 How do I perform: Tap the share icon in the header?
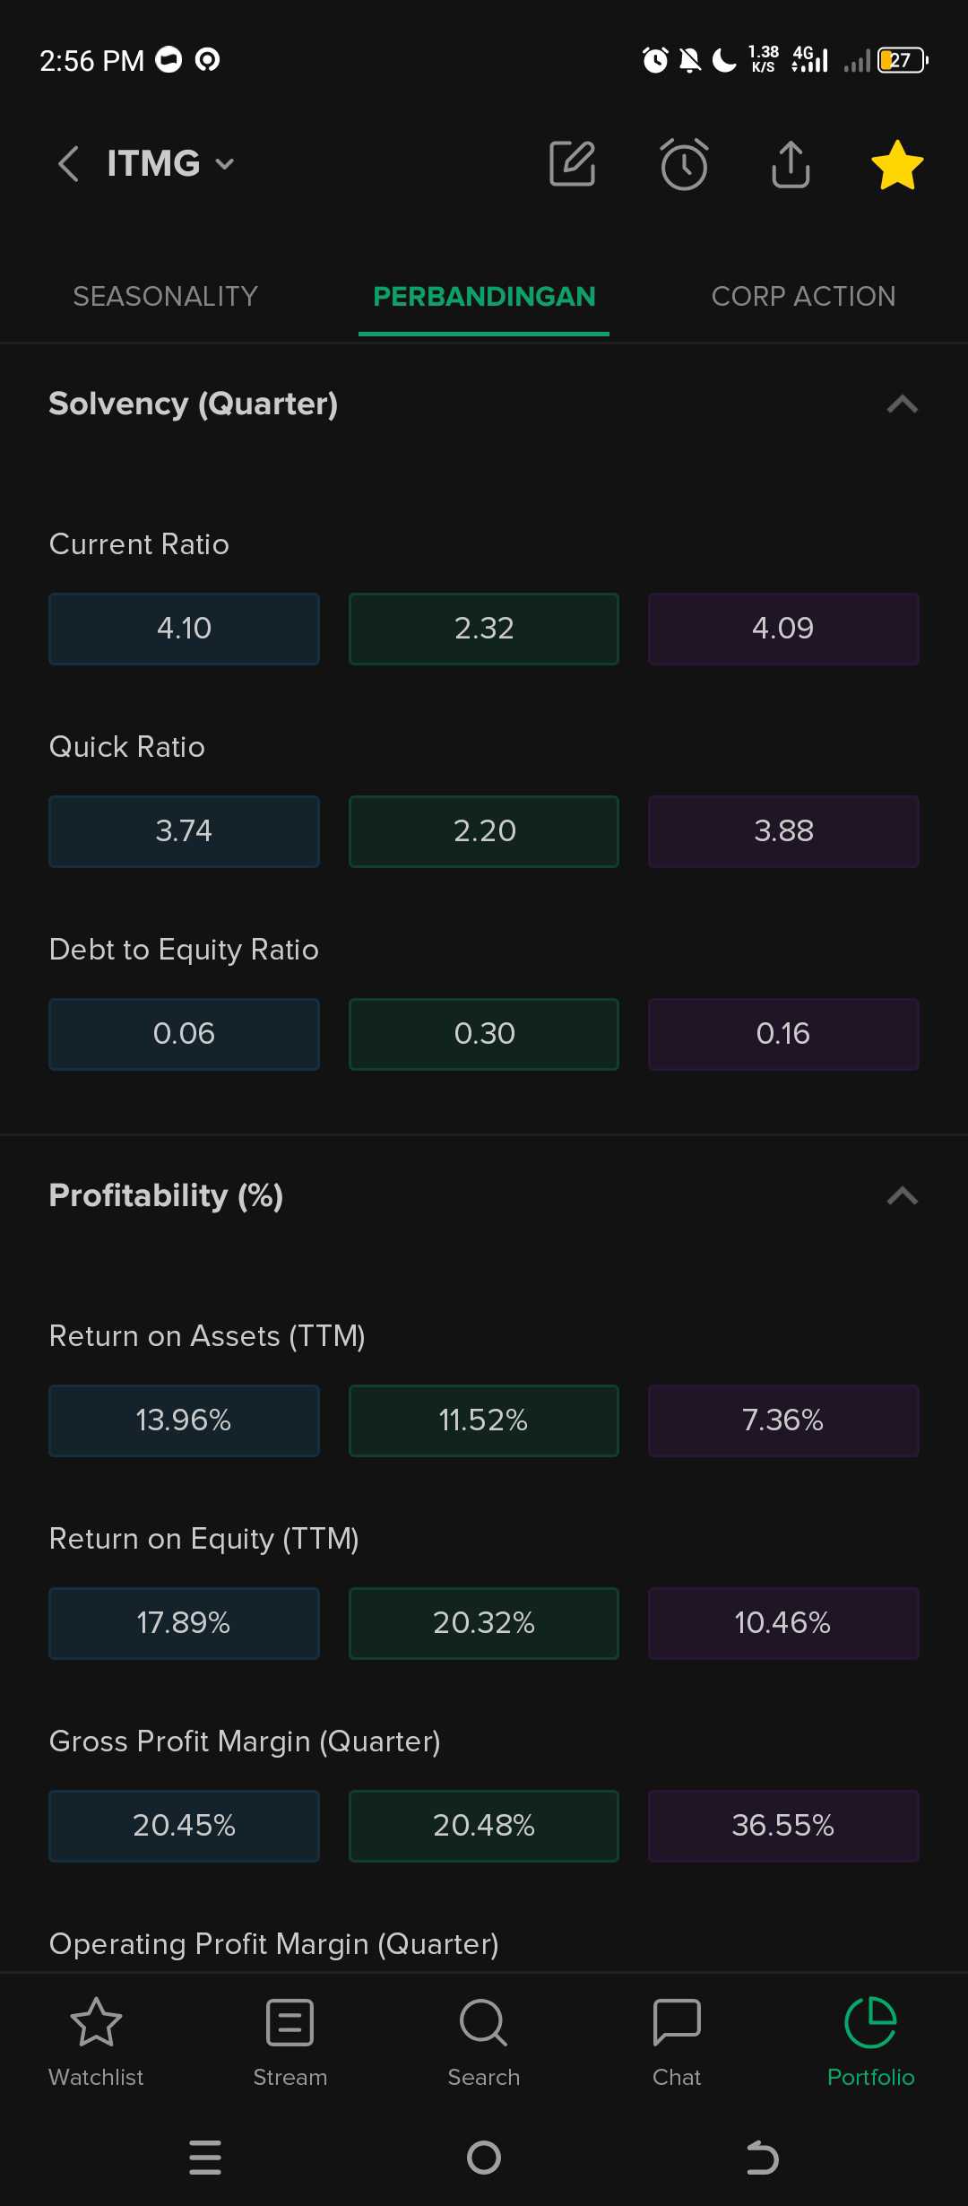point(791,164)
